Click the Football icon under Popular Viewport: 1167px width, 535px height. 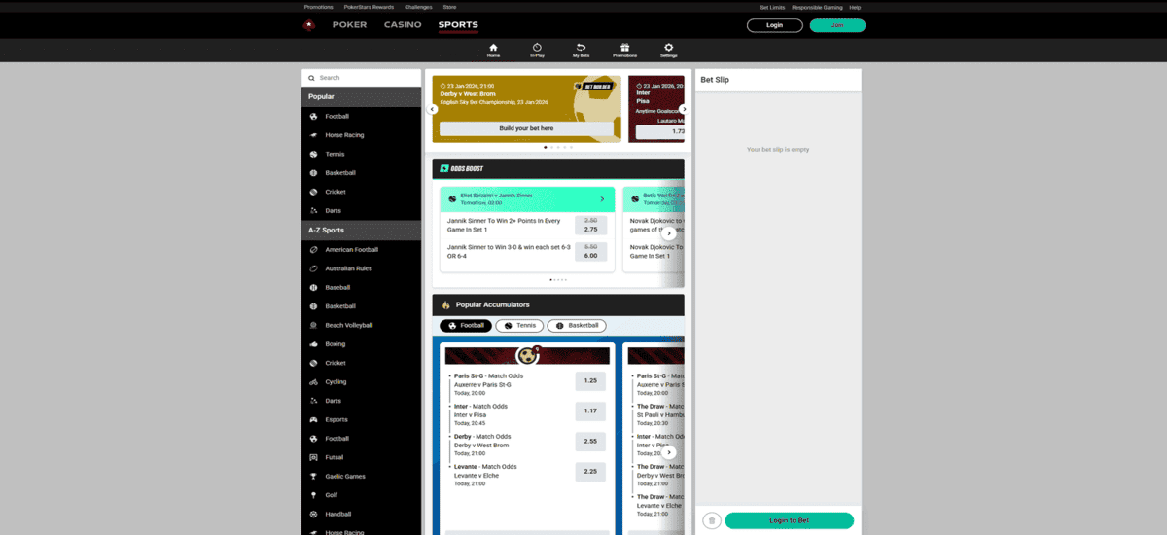(x=313, y=116)
